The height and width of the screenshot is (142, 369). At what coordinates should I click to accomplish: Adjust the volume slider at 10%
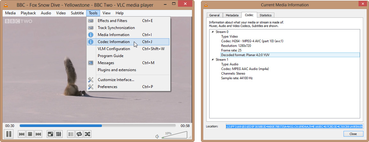(174, 135)
